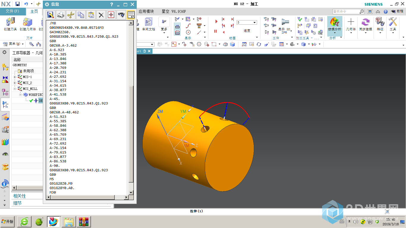Click the Tutorials (教程) link
The height and width of the screenshot is (228, 406).
pos(397,12)
